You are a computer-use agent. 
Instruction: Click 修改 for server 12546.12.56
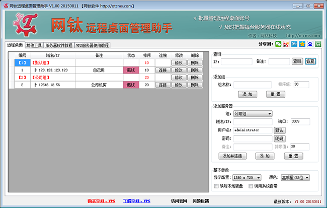(x=179, y=85)
